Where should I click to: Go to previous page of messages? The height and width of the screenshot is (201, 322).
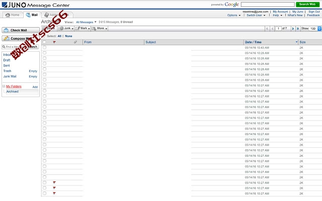click(272, 29)
